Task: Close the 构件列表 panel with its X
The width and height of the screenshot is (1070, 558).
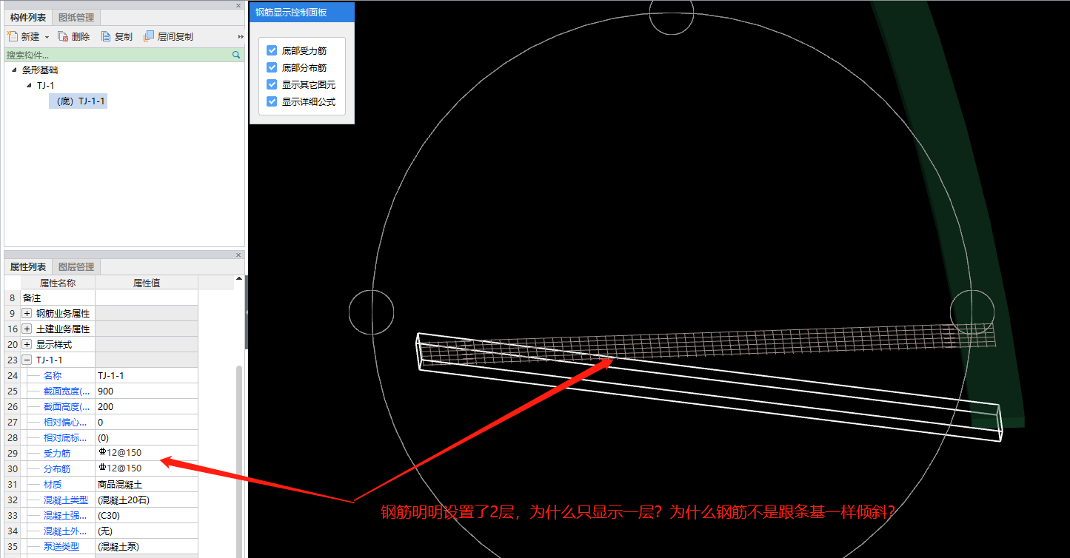Action: click(238, 5)
